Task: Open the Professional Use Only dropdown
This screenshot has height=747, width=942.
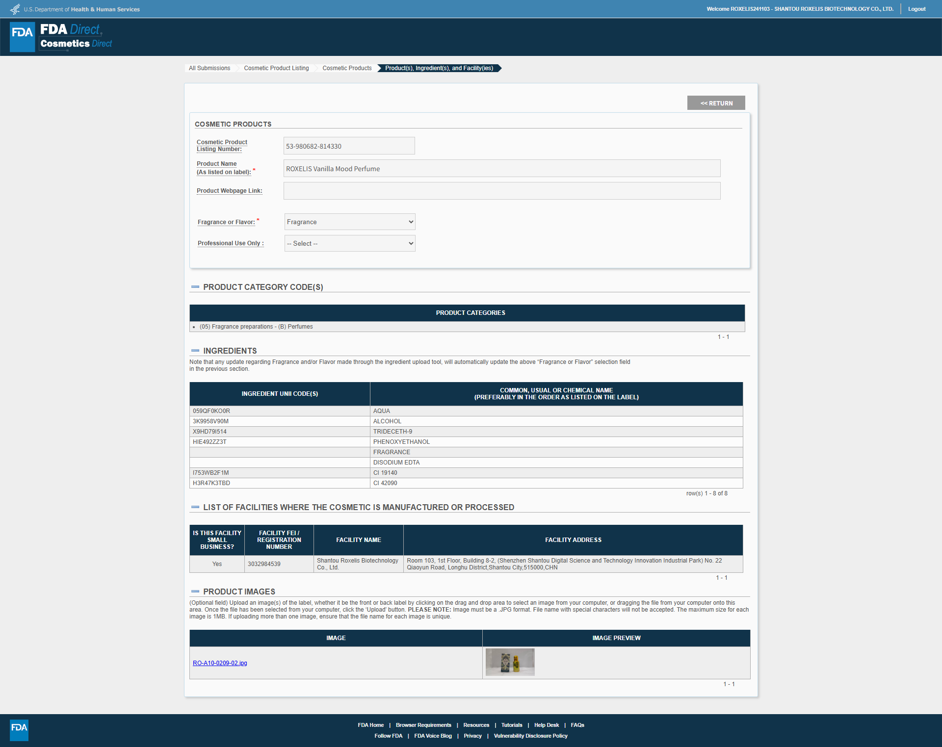Action: [x=350, y=243]
